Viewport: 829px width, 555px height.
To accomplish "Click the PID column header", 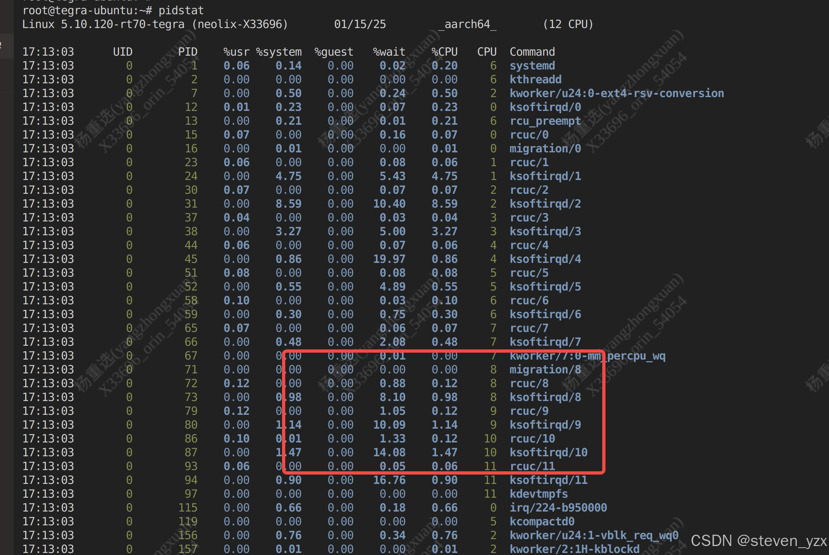I will tap(187, 52).
